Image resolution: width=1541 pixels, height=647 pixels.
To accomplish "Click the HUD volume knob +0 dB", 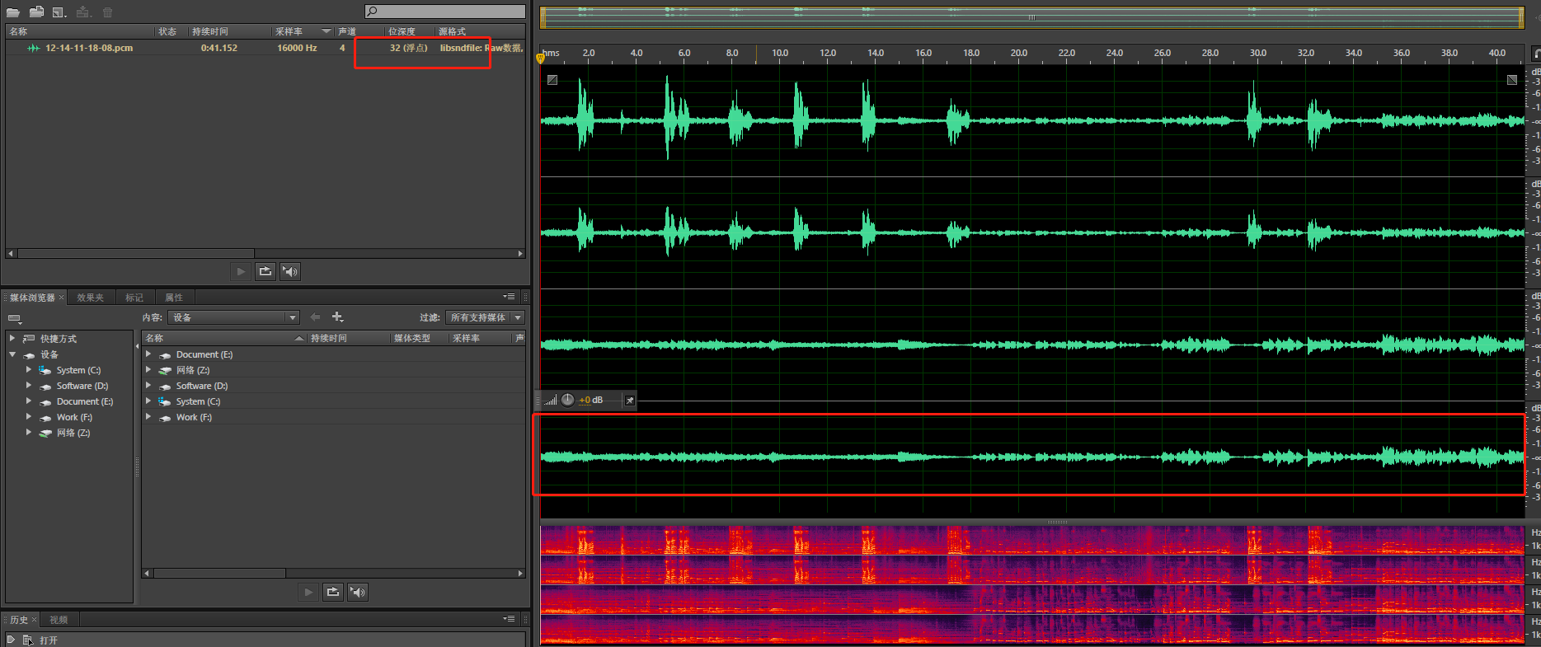I will (x=568, y=400).
